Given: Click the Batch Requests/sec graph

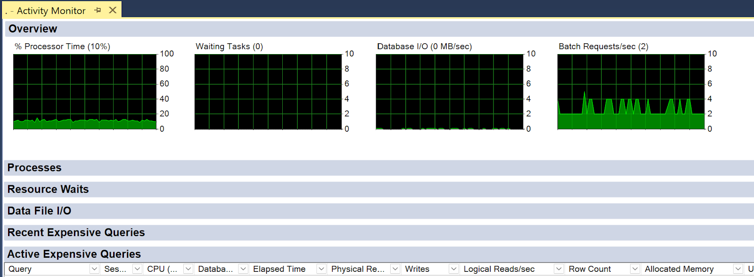Looking at the screenshot, I should [x=631, y=92].
